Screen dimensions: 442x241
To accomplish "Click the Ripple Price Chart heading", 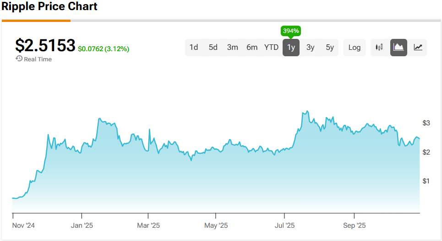I will [49, 7].
